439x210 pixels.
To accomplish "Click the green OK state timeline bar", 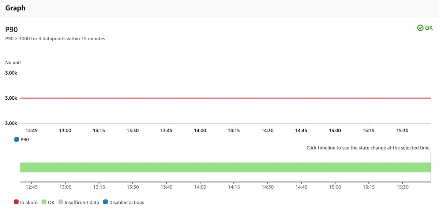I will click(x=219, y=167).
